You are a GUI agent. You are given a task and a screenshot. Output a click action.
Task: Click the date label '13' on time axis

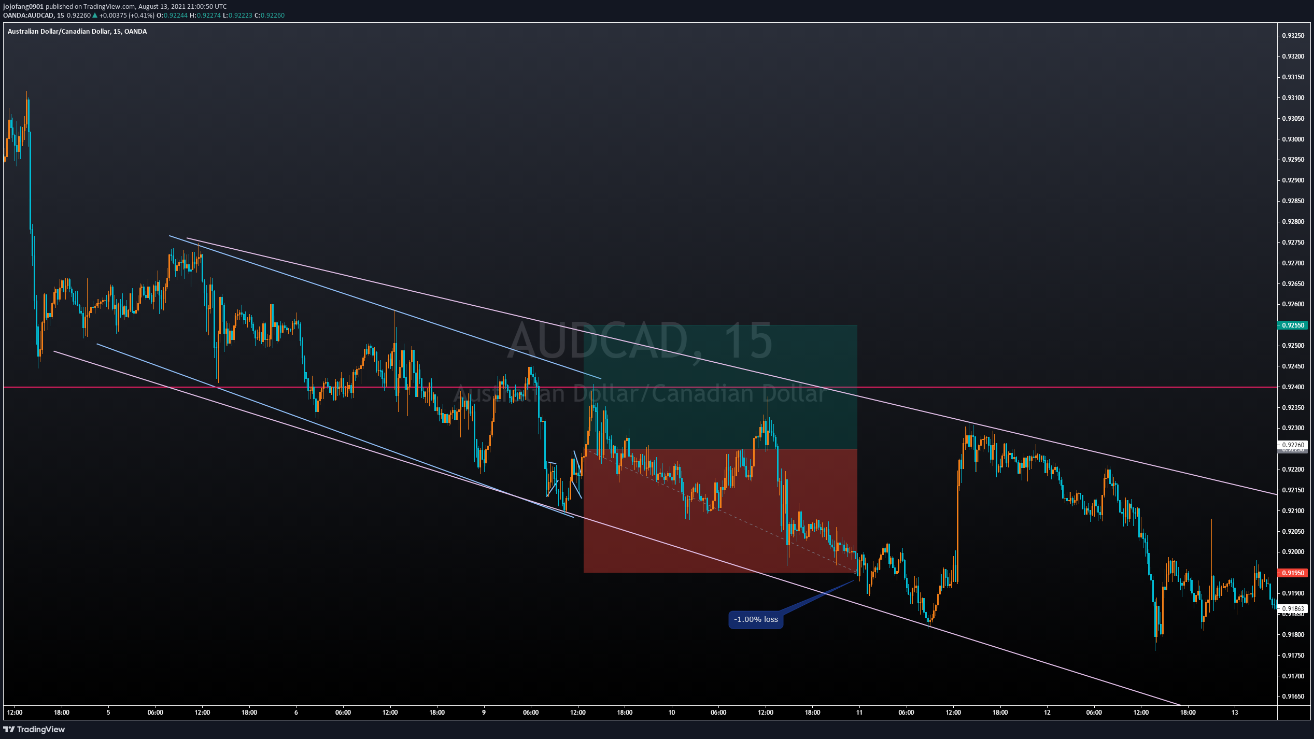[x=1235, y=713]
